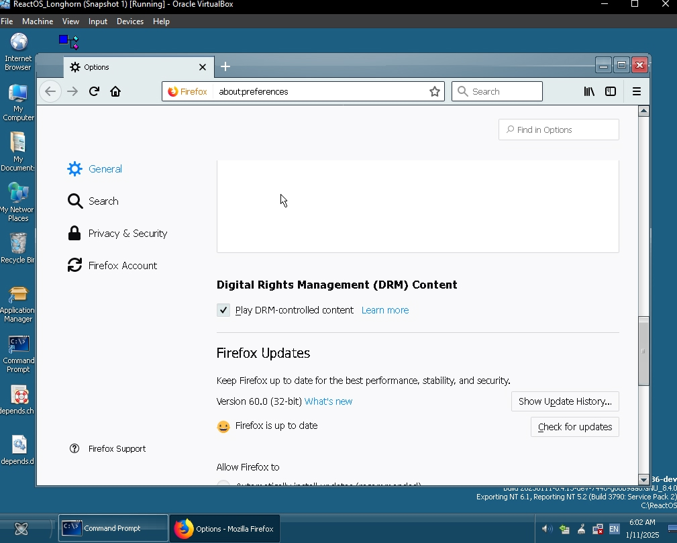The width and height of the screenshot is (677, 543).
Task: Click the Firefox forward arrow button
Action: coord(72,91)
